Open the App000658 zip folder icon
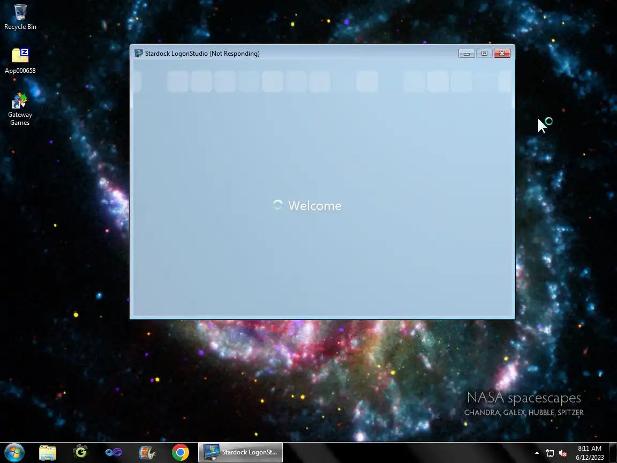 [20, 61]
